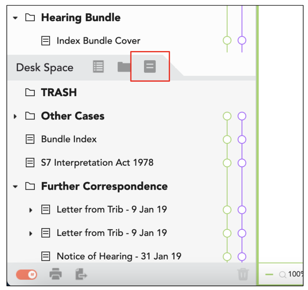
Task: Expand the Other Cases folder
Action: pos(15,116)
